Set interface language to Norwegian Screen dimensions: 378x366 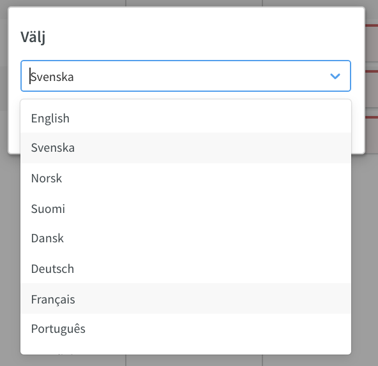186,178
